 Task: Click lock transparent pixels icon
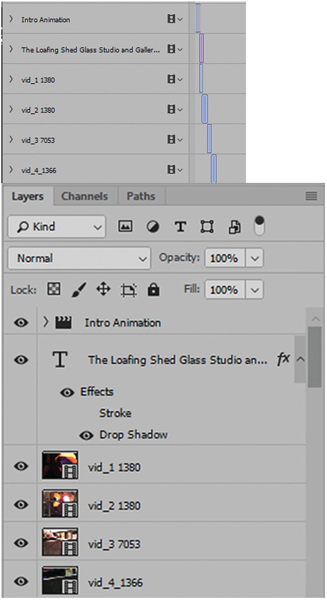54,289
